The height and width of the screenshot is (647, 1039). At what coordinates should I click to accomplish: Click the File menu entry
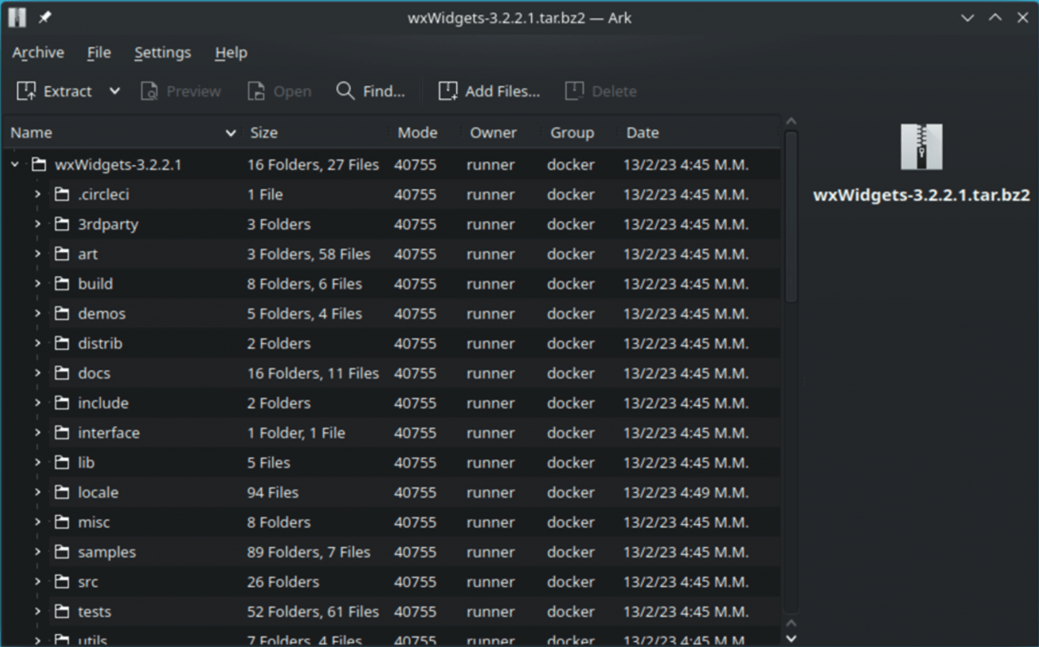click(99, 52)
